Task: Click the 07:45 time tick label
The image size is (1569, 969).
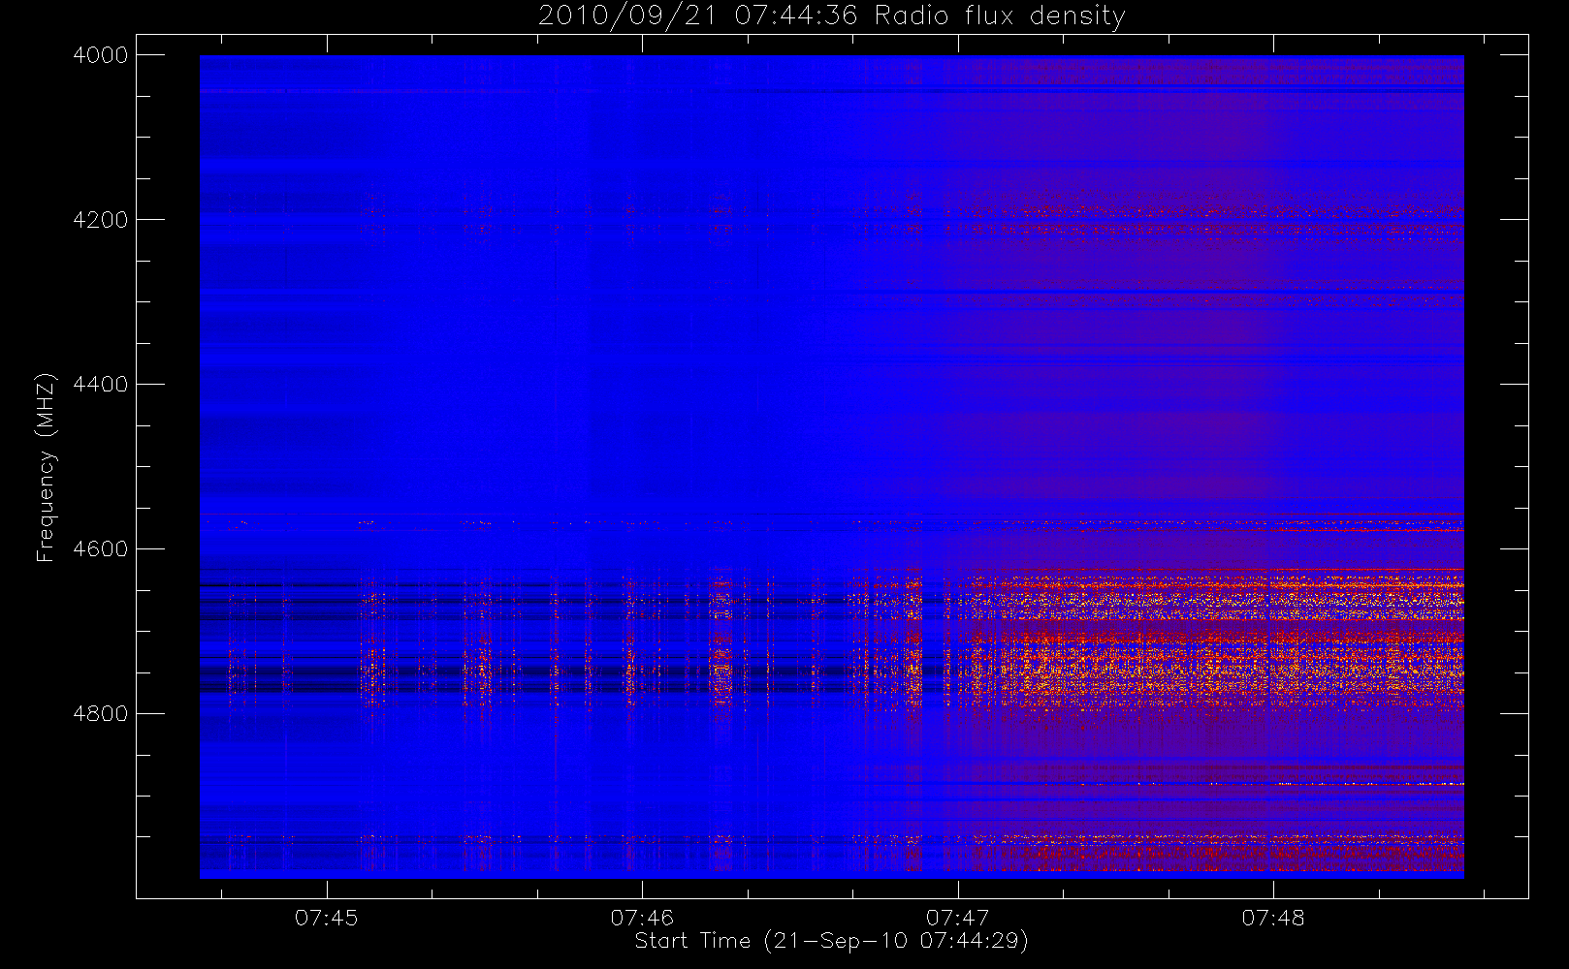Action: [x=326, y=918]
